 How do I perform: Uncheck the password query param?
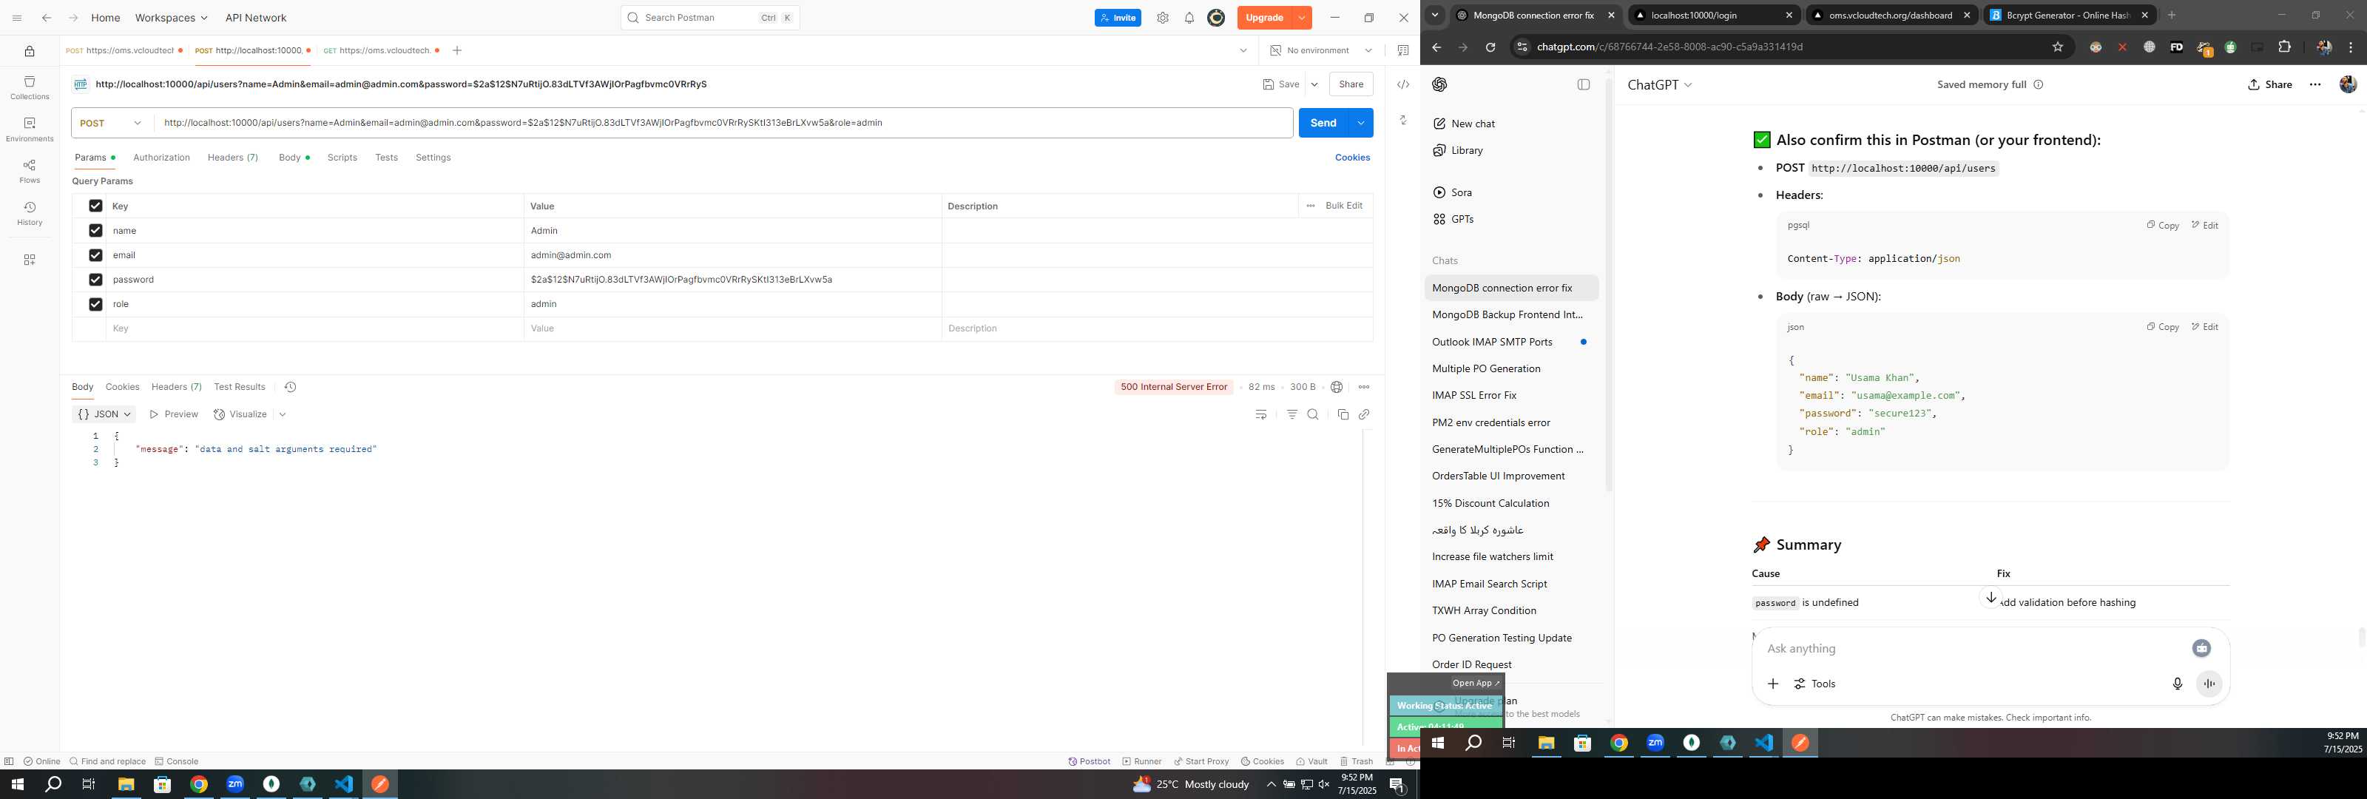coord(95,280)
